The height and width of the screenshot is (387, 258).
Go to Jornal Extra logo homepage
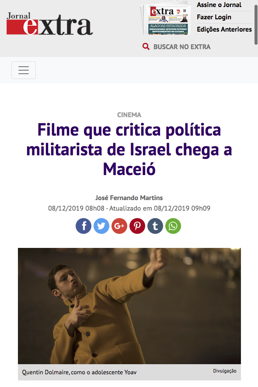coord(50,23)
